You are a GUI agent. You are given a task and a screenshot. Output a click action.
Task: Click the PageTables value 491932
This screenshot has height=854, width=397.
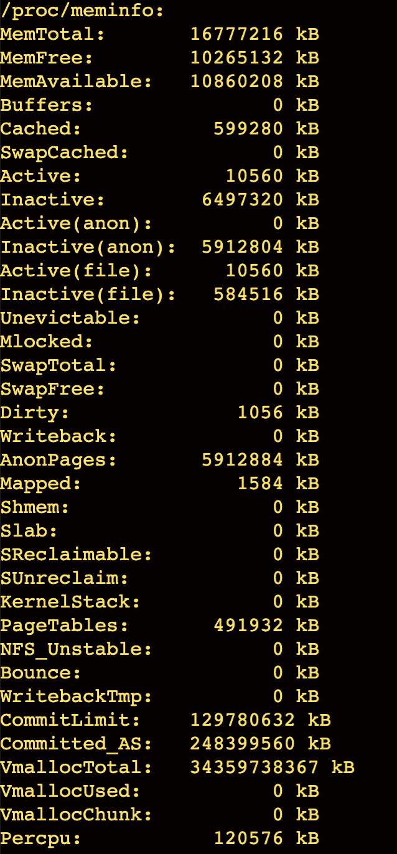point(248,626)
